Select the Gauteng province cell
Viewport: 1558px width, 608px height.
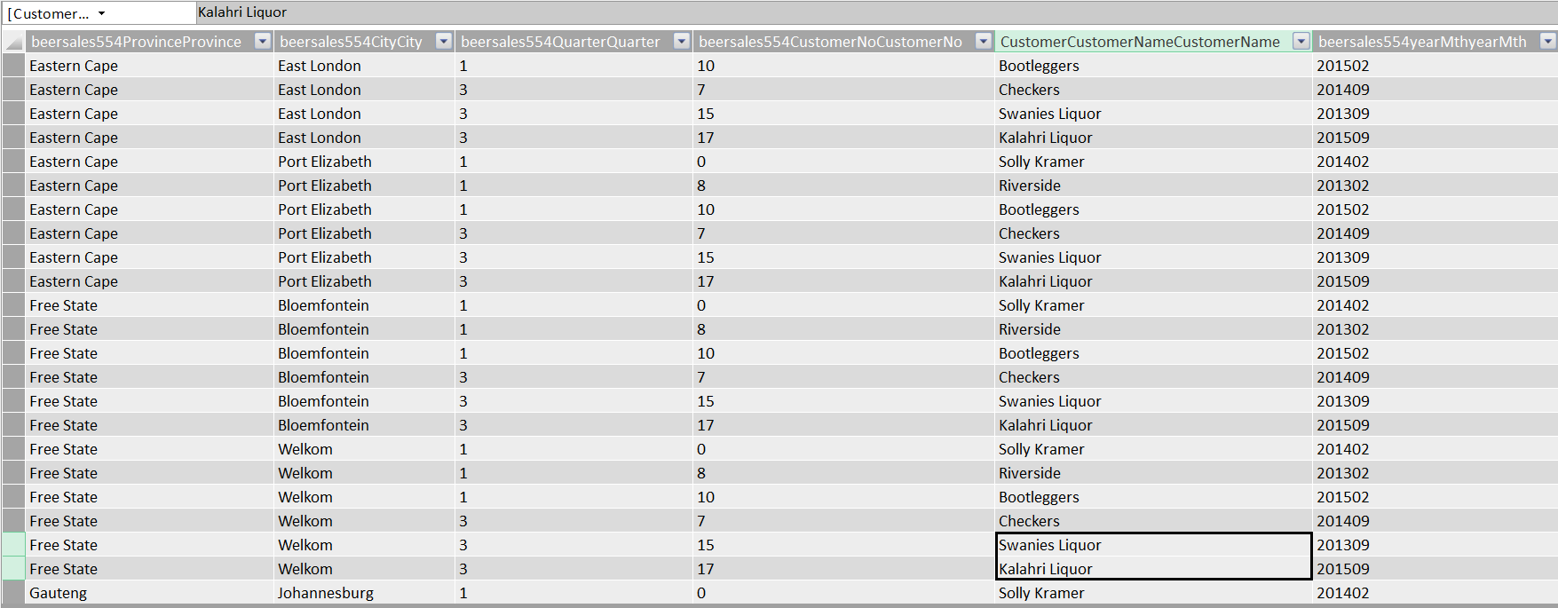tap(149, 593)
